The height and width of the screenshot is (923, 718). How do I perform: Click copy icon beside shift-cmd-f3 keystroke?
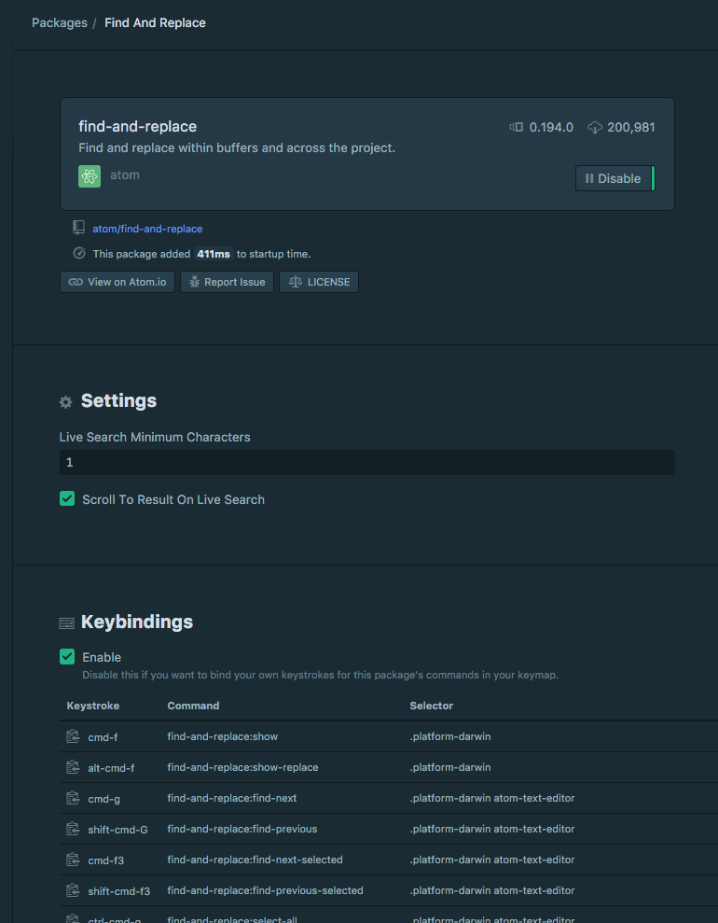tap(73, 890)
